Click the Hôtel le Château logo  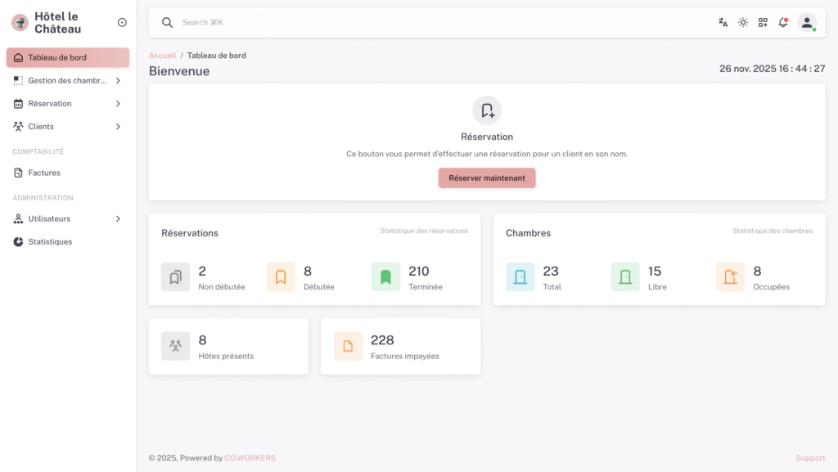20,23
